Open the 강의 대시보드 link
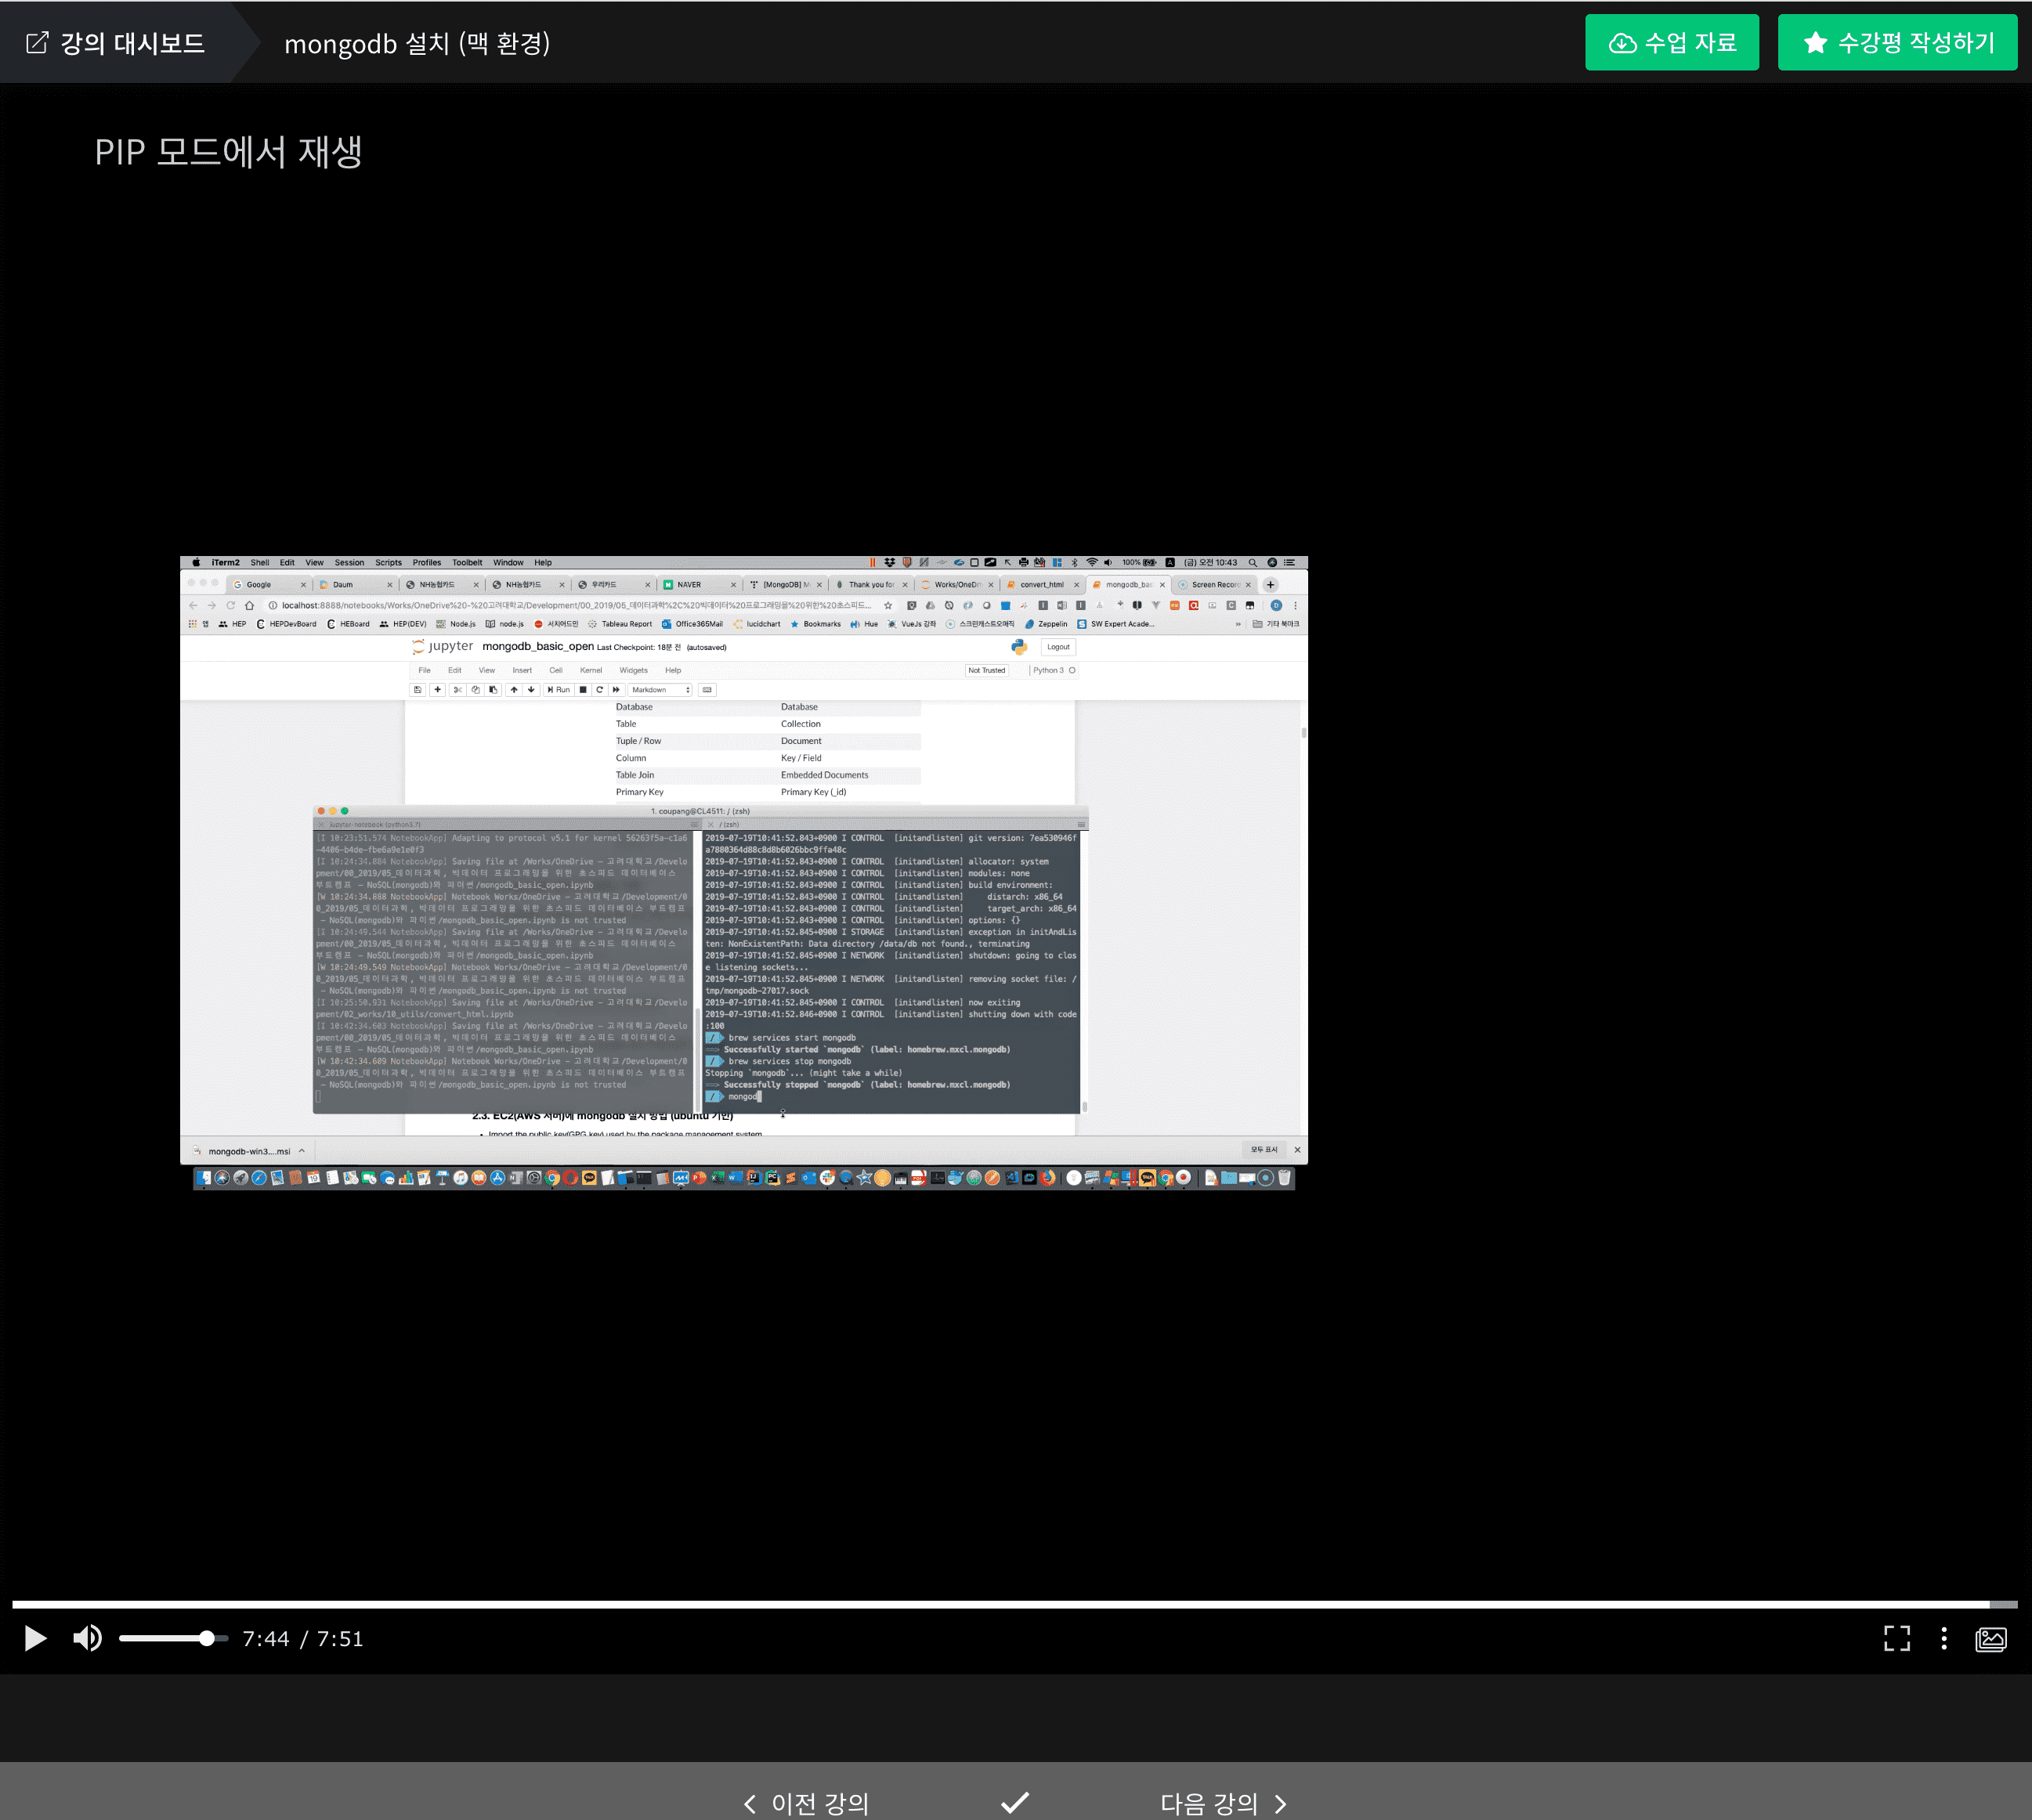This screenshot has width=2032, height=1820. (132, 43)
